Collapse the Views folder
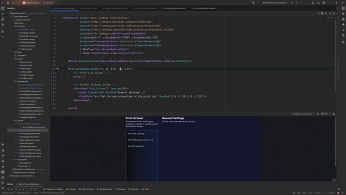 14,121
